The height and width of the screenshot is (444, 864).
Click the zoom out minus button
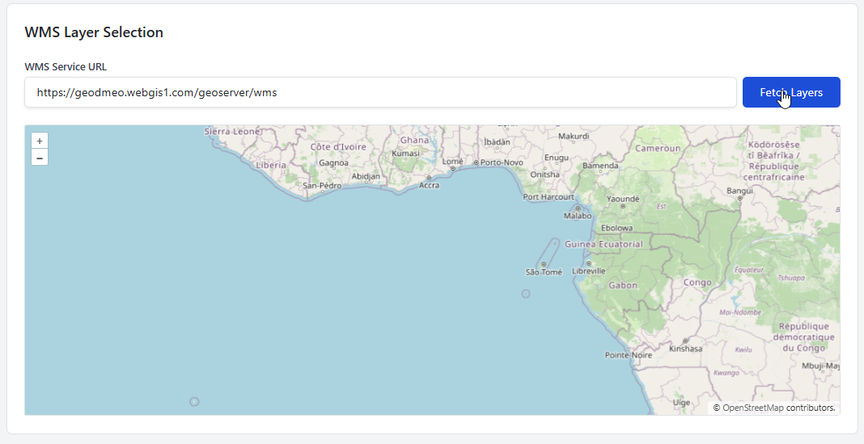tap(40, 157)
